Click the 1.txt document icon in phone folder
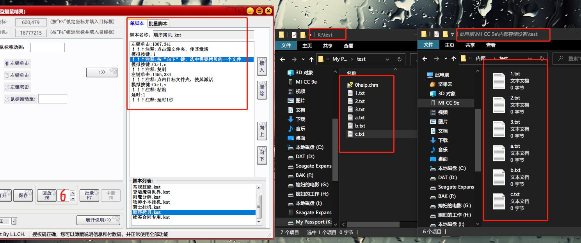Image resolution: width=581 pixels, height=243 pixels. click(x=499, y=80)
